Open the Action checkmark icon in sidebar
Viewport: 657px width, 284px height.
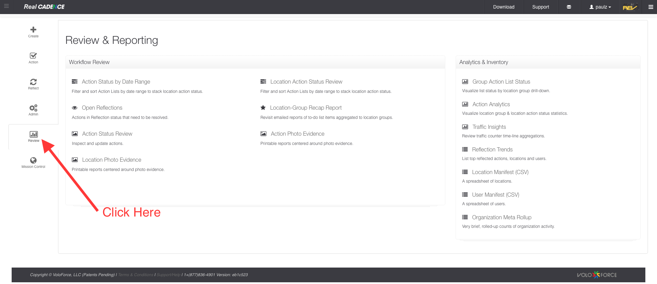33,56
